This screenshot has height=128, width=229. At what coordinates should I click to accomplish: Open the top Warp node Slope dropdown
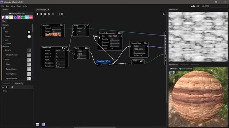(81, 28)
